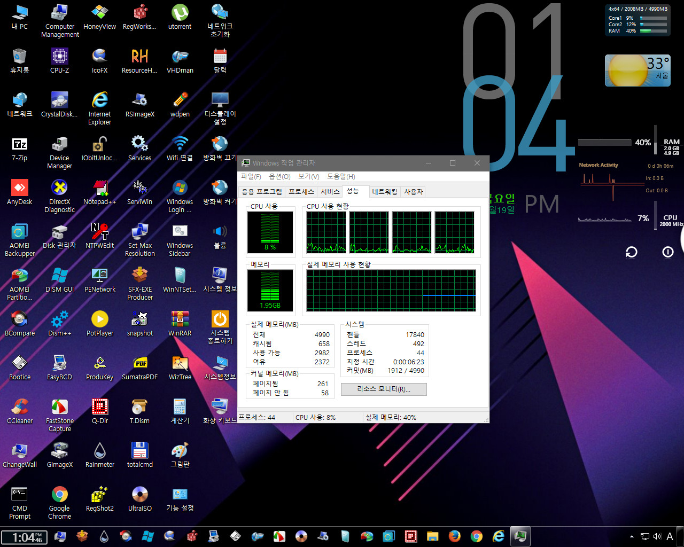The height and width of the screenshot is (547, 684).
Task: Open Bootice desktop shortcut
Action: (x=20, y=368)
